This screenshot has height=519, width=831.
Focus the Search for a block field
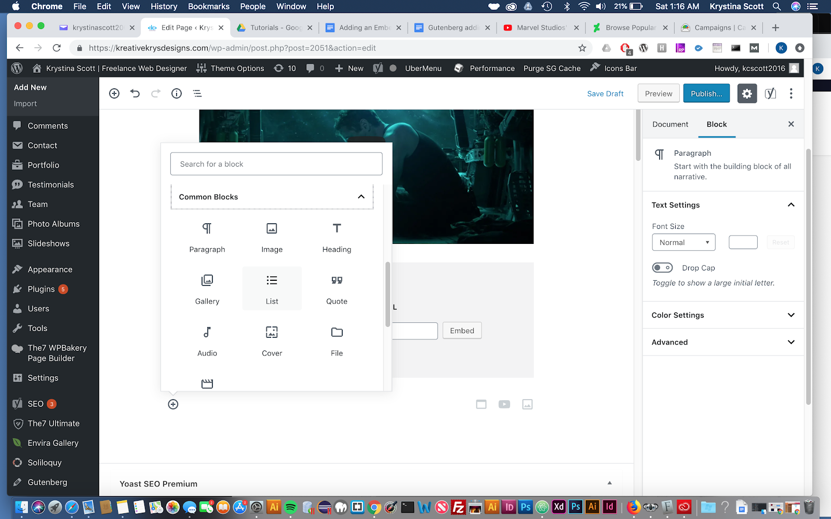[x=276, y=164]
